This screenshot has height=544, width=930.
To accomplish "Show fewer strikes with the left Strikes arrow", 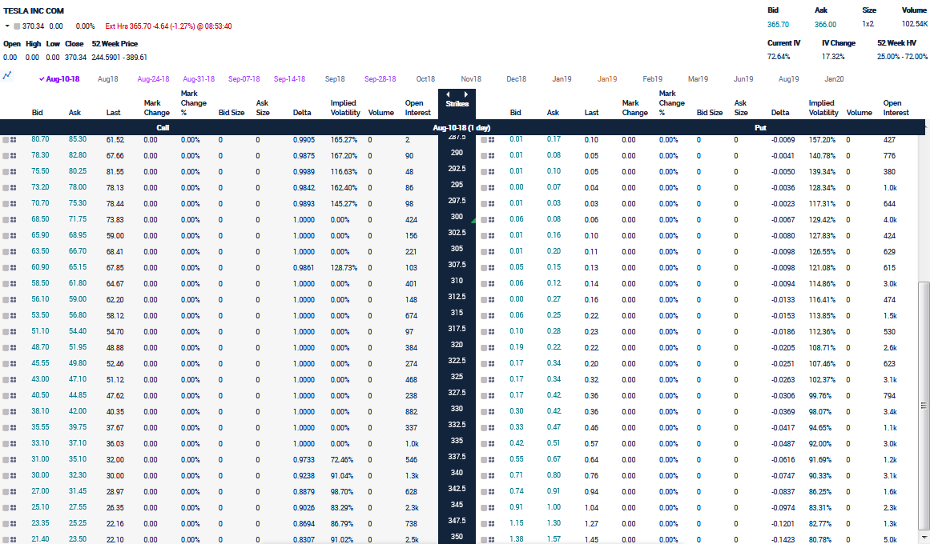I will [x=448, y=94].
